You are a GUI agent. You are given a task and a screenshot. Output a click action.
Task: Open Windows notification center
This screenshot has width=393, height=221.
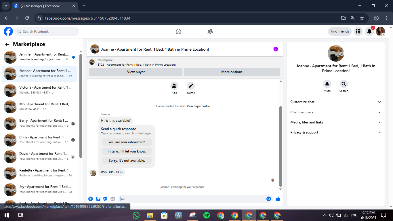pos(383,215)
